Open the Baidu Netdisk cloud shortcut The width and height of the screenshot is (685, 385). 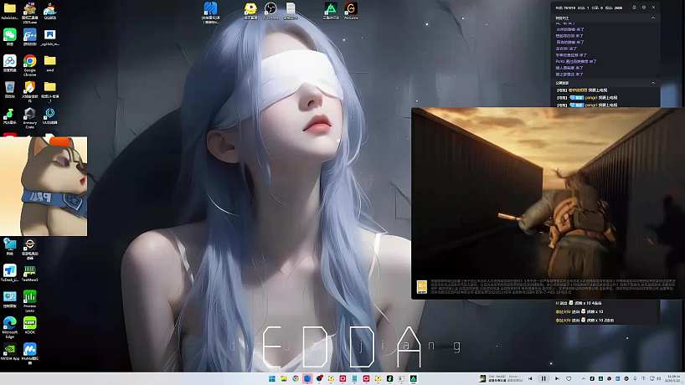point(9,64)
